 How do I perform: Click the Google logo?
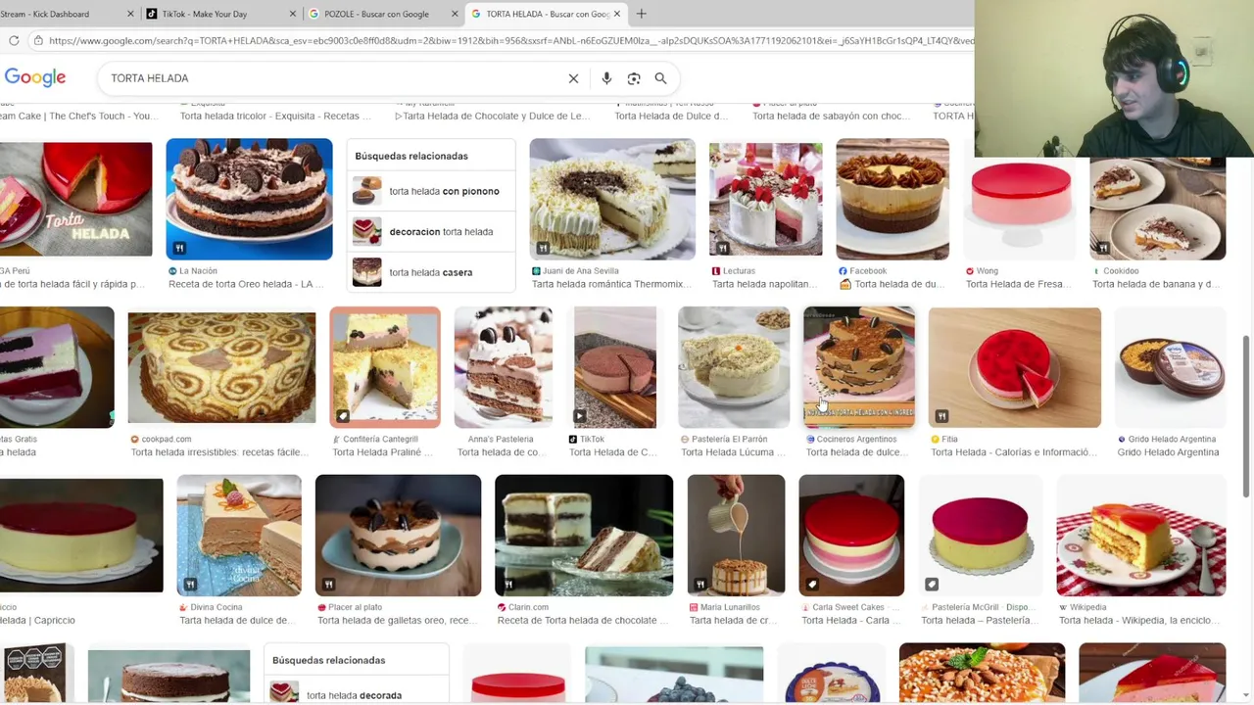[35, 77]
